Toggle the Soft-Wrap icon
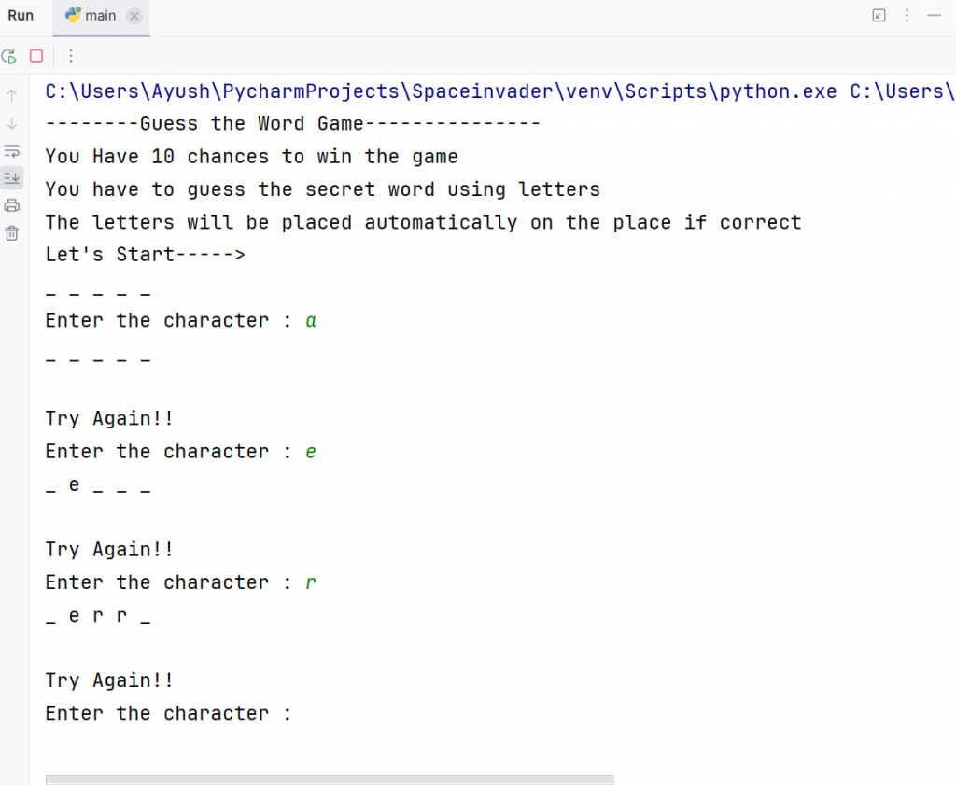This screenshot has width=956, height=785. point(11,151)
